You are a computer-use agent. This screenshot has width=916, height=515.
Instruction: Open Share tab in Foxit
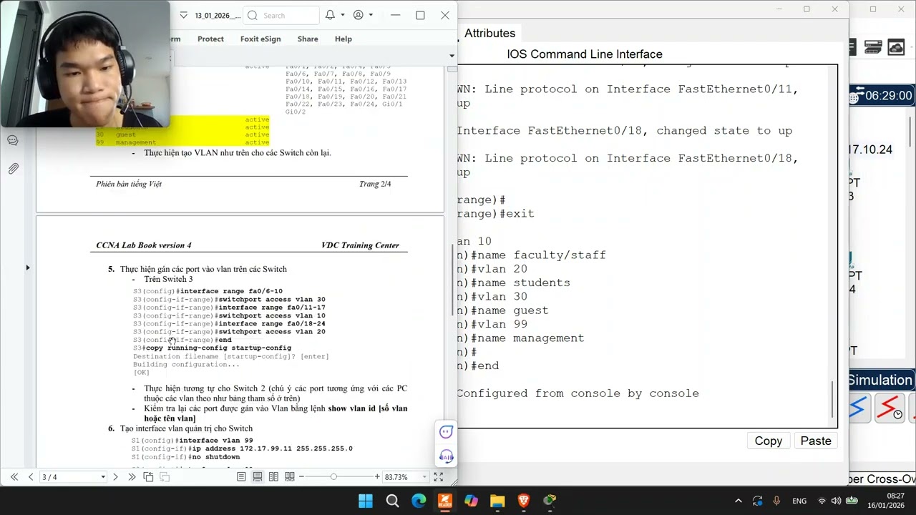(x=308, y=39)
